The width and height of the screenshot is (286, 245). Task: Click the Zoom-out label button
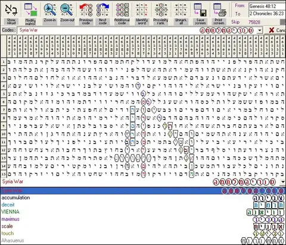point(67,21)
